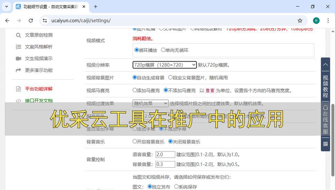Reload the page
The image size is (335, 190).
point(31,20)
